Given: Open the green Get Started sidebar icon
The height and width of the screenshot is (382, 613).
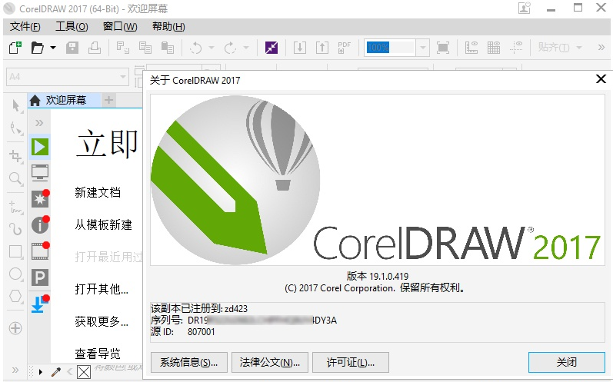Looking at the screenshot, I should pos(39,146).
